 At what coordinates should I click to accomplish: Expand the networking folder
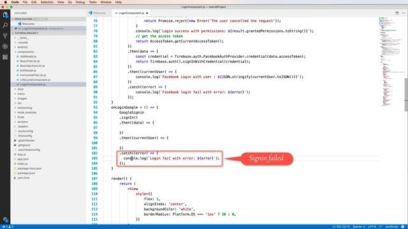[15, 108]
